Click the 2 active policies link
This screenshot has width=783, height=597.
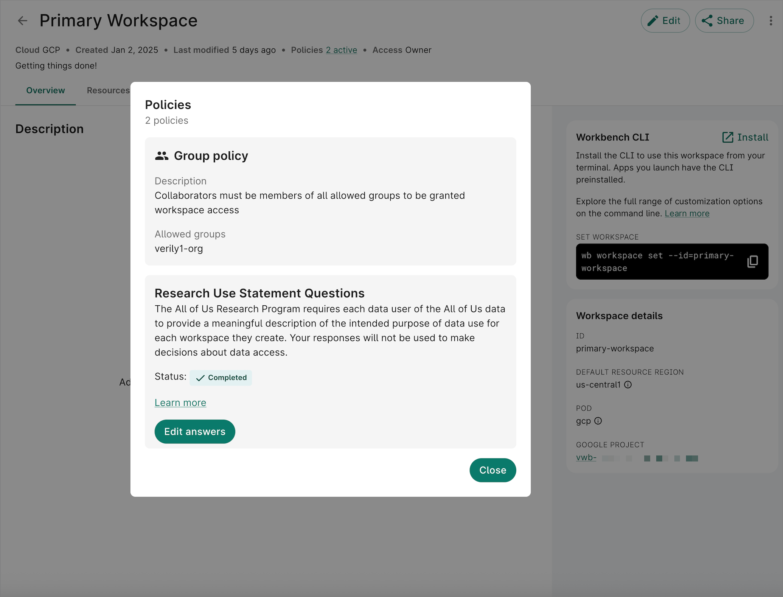[x=341, y=50]
